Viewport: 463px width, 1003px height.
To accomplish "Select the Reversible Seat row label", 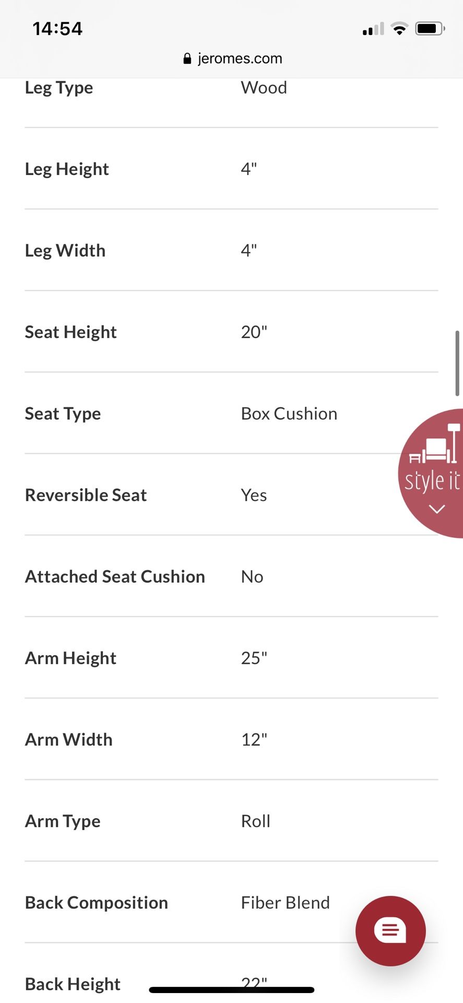I will (x=86, y=495).
